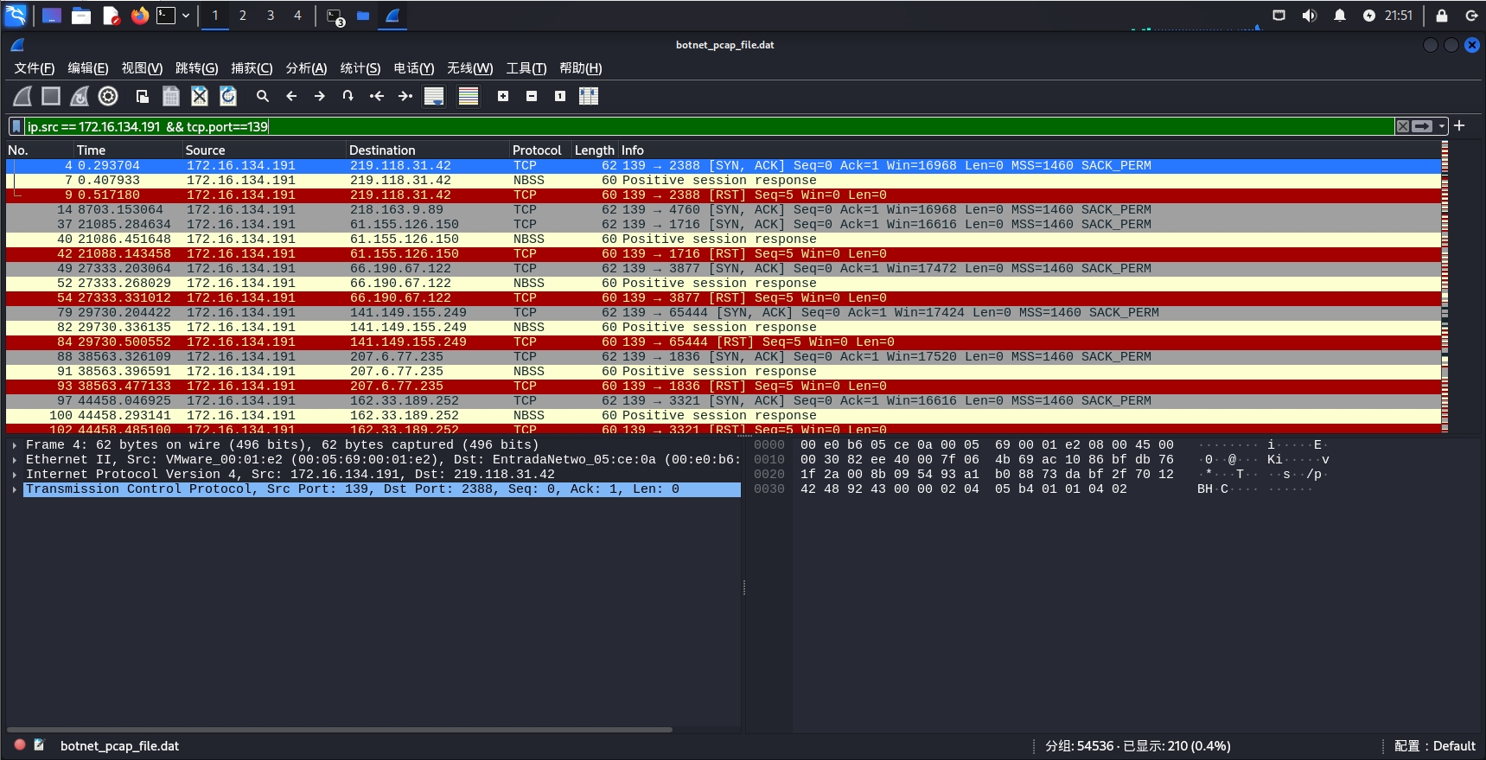Zoom in the main window text
The image size is (1486, 760).
tap(503, 96)
